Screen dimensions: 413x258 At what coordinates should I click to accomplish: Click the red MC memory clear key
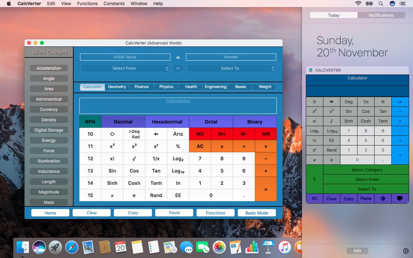click(x=200, y=134)
